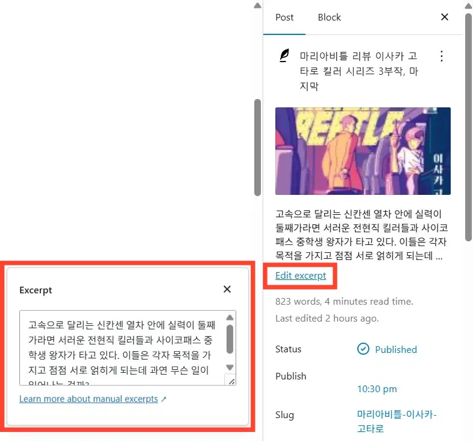Viewport: 473px width, 441px height.
Task: Switch to the Post tab
Action: pos(284,17)
